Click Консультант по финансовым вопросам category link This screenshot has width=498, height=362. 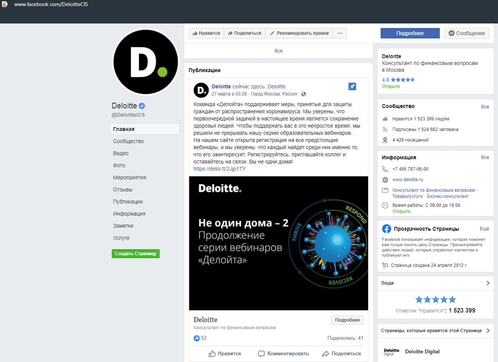click(x=433, y=190)
